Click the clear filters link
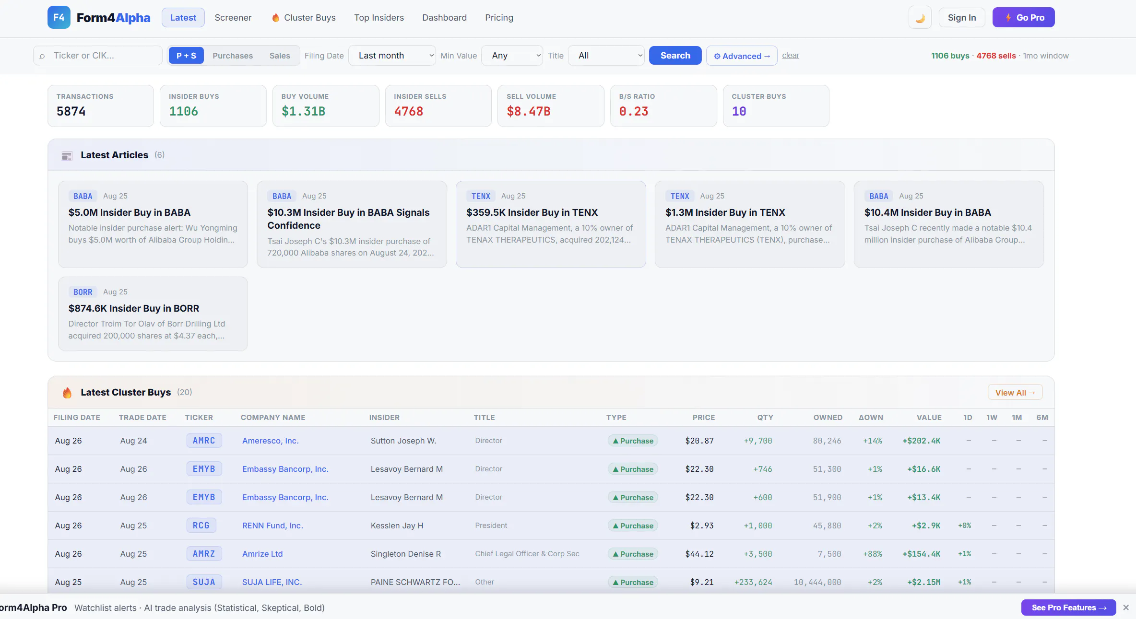This screenshot has width=1136, height=619. [791, 56]
